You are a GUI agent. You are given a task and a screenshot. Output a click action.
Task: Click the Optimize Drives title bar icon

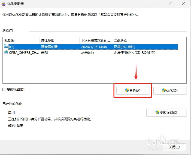4,4
